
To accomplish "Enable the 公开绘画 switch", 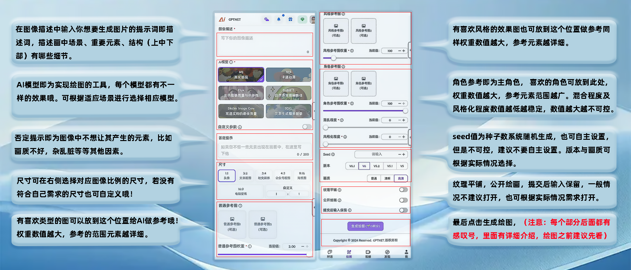I will click(x=403, y=200).
